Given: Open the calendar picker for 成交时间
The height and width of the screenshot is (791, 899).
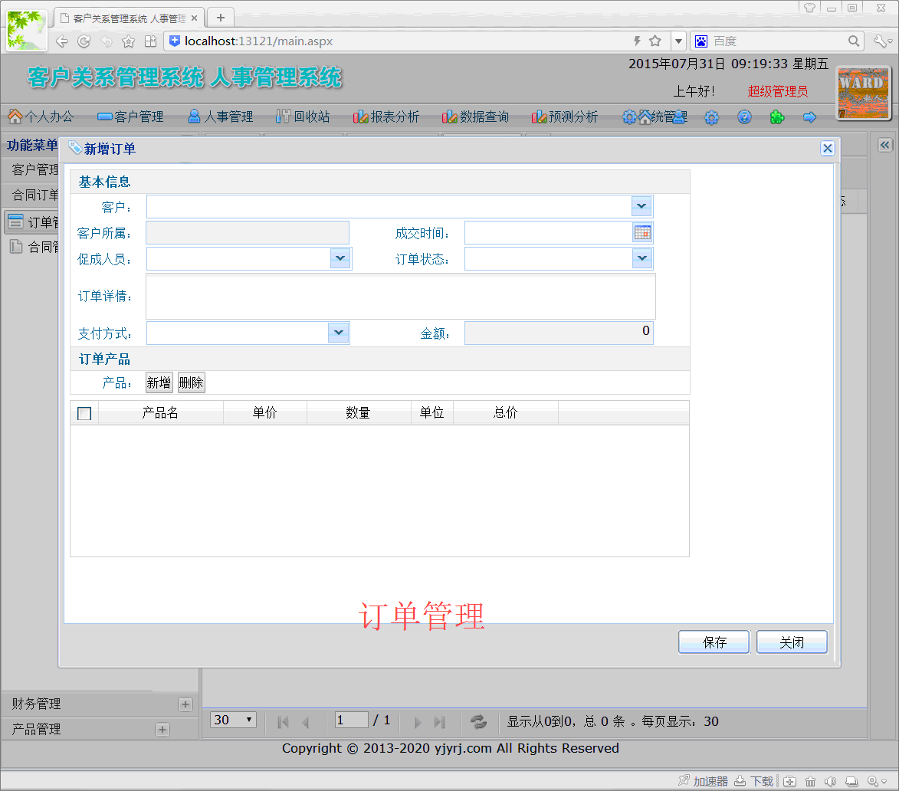Looking at the screenshot, I should [642, 233].
